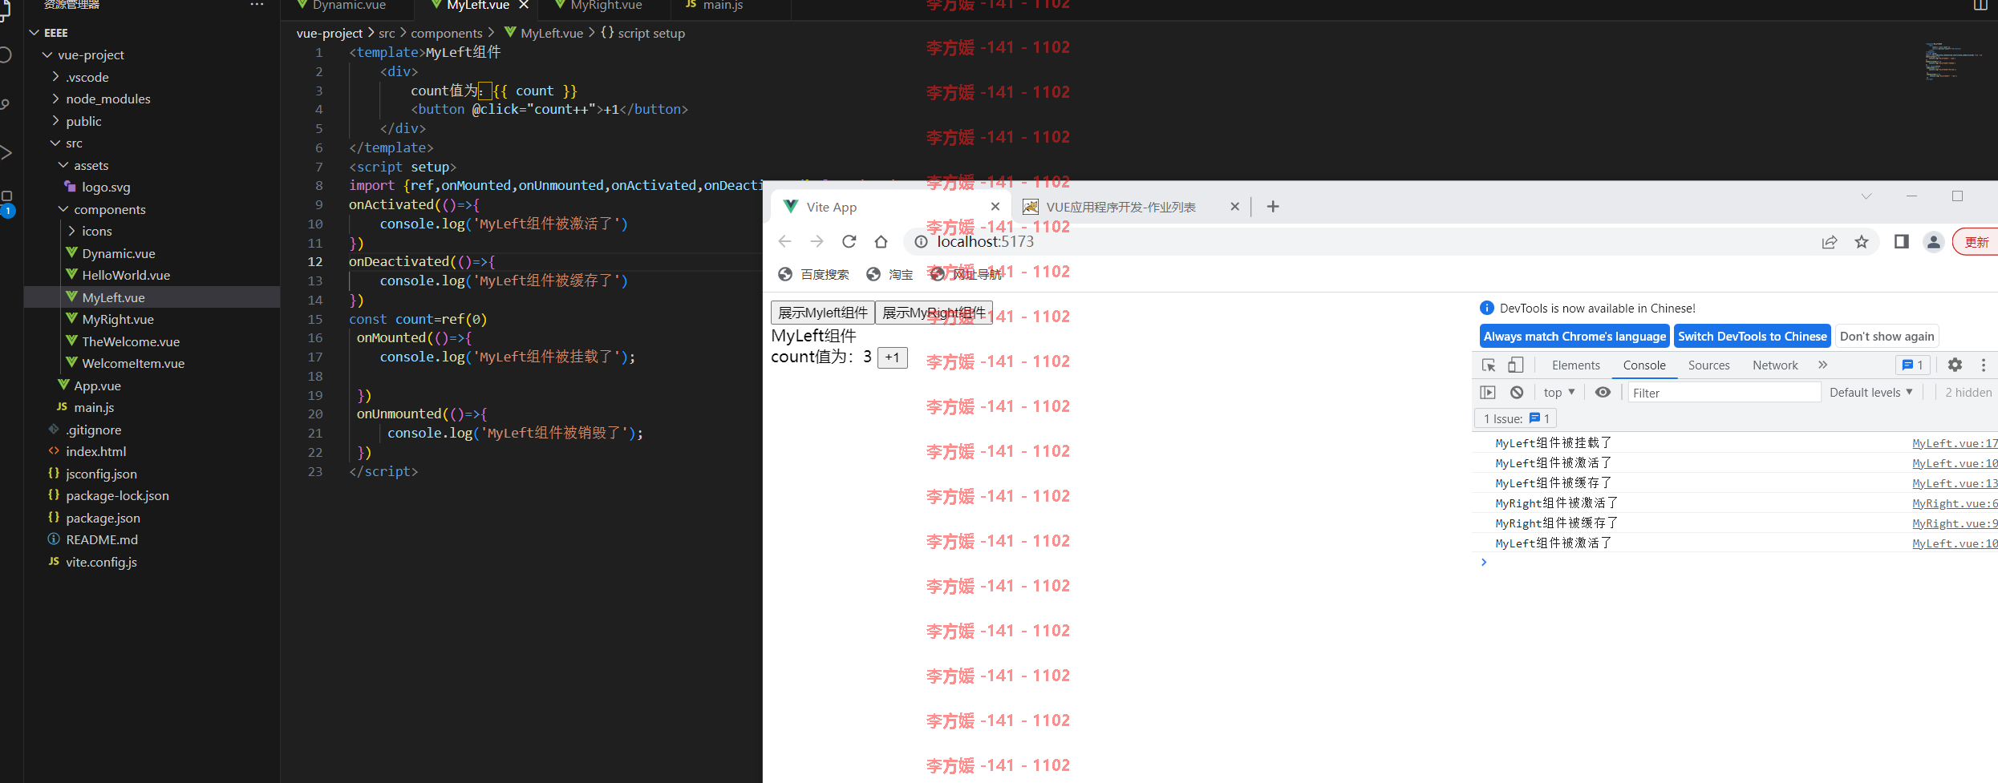Click the browser back arrow

pyautogui.click(x=784, y=241)
